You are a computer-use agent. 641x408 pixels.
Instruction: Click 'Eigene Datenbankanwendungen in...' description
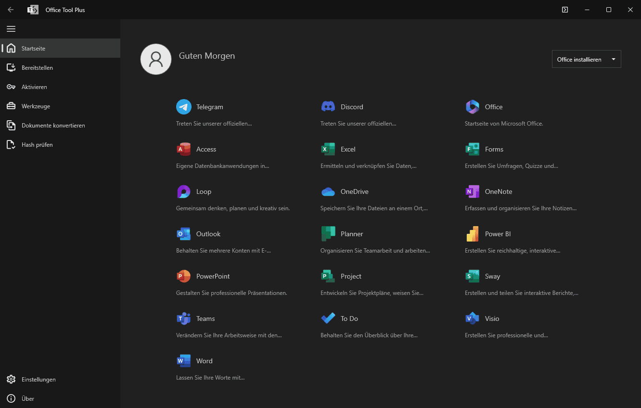coord(223,166)
